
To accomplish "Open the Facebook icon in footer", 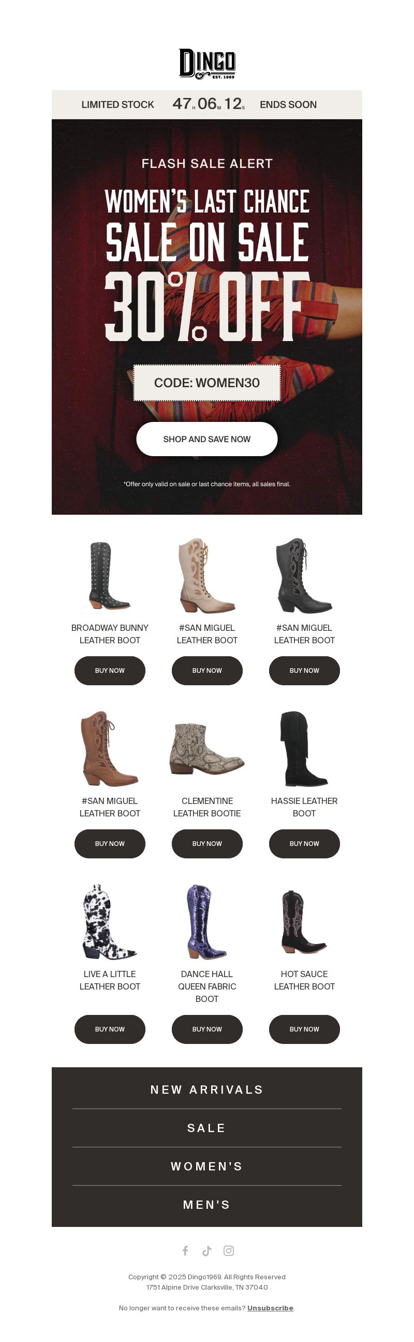I will coord(185,1250).
